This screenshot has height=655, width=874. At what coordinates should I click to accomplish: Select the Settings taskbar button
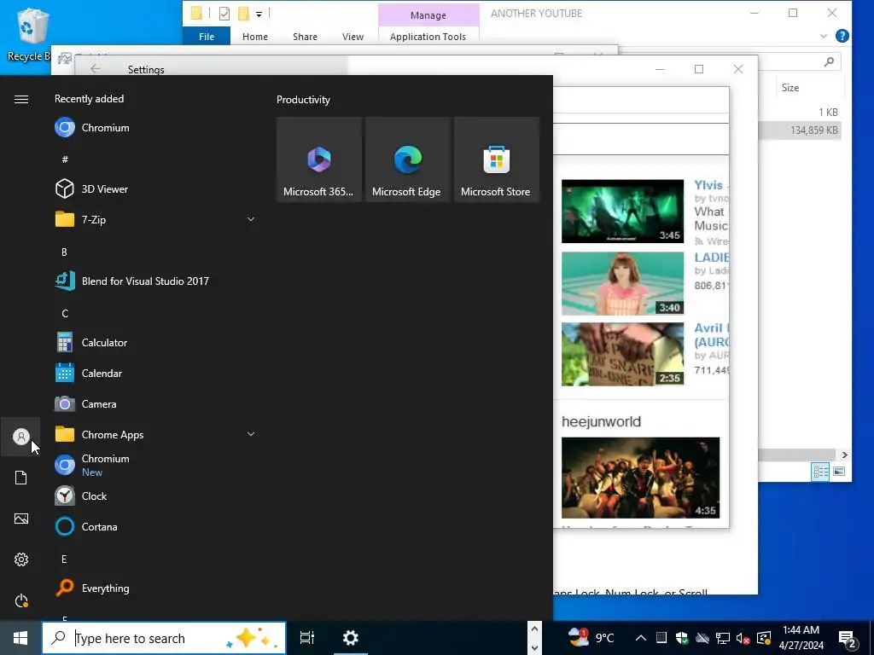pos(351,638)
